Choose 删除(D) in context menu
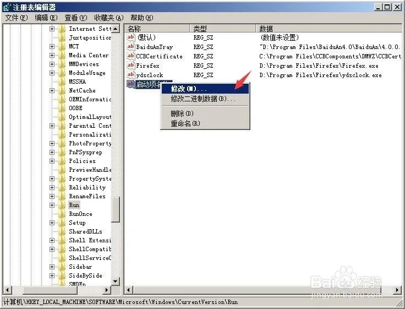 (x=205, y=113)
